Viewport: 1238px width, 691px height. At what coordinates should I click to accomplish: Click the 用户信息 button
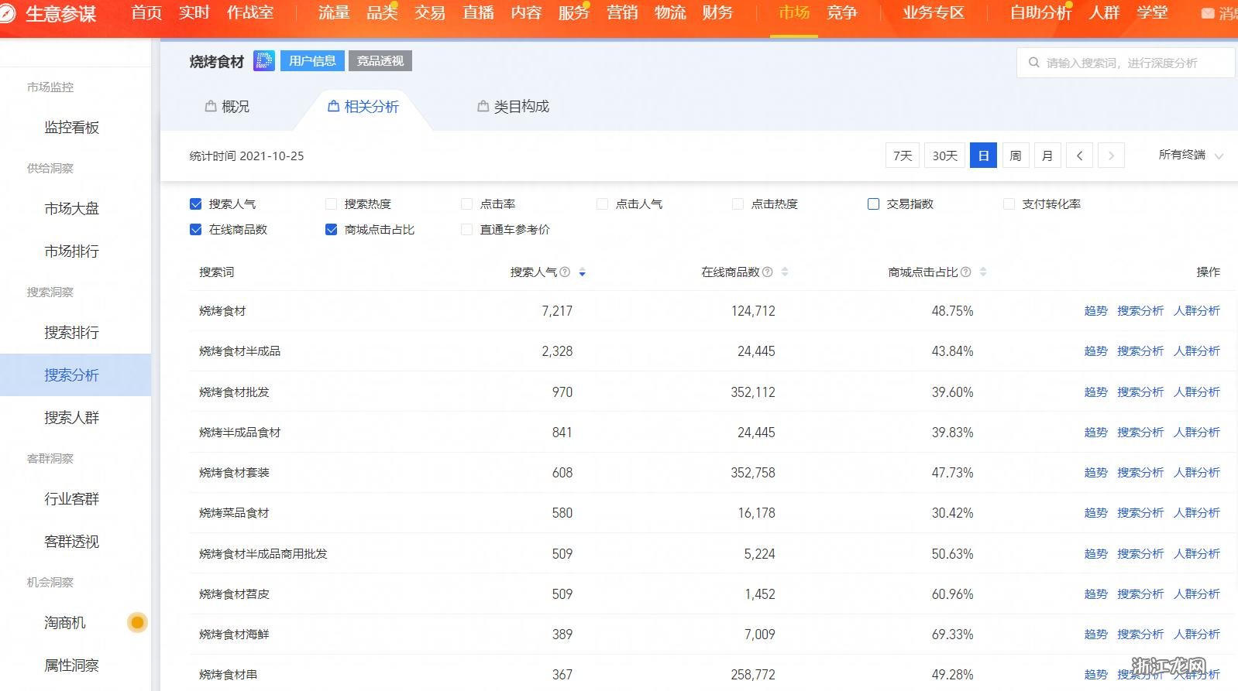tap(312, 61)
